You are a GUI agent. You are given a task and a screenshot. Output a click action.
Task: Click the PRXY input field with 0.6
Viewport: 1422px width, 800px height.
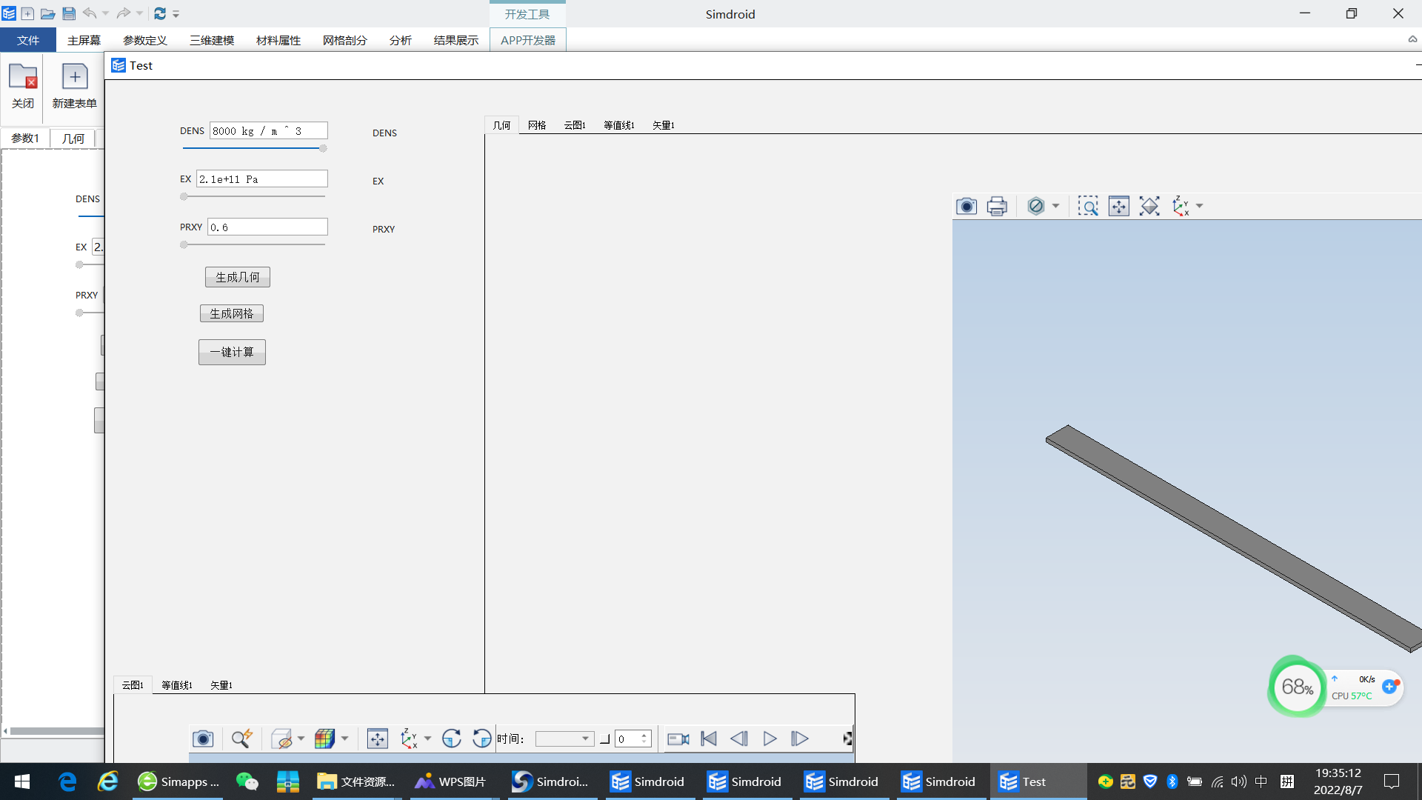point(267,227)
